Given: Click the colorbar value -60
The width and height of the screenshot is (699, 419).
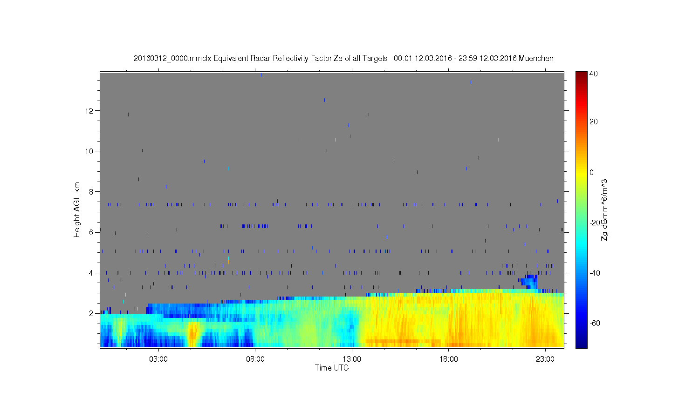Looking at the screenshot, I should click(x=595, y=323).
